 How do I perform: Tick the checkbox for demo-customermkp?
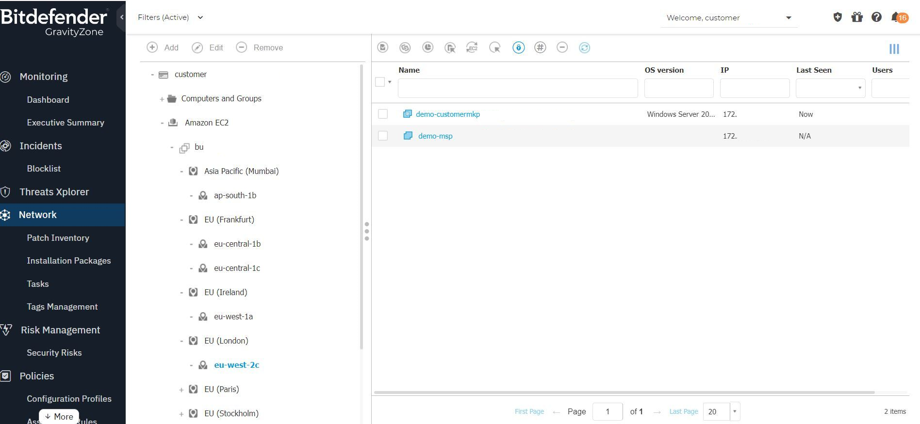[383, 114]
